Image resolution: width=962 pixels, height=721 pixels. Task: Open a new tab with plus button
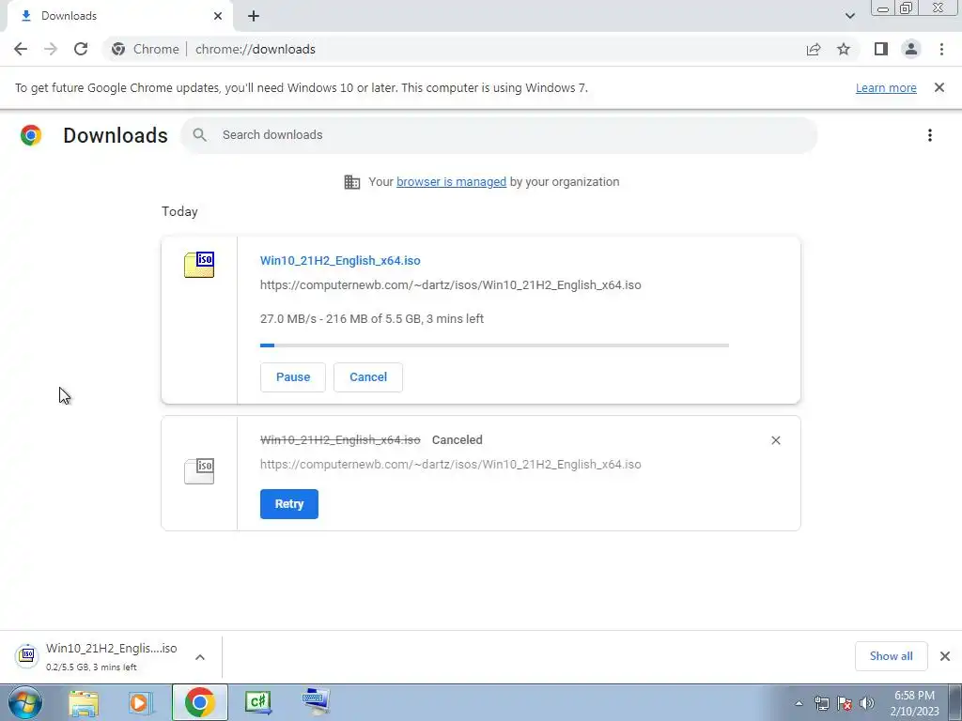point(254,16)
